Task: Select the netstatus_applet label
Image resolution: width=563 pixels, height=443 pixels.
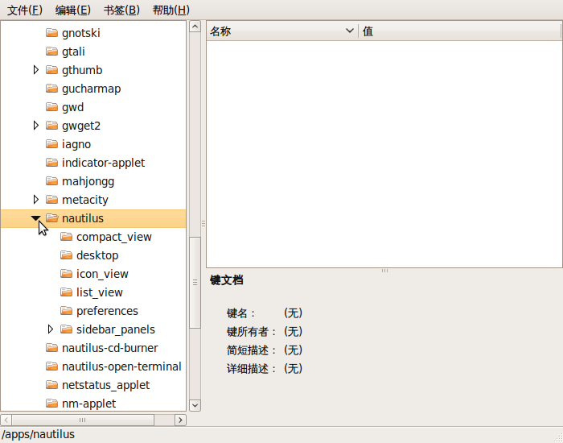Action: 105,385
